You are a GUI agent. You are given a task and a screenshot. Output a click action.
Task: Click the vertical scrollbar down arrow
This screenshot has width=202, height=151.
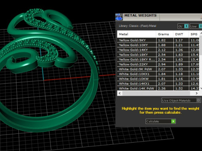[201, 89]
